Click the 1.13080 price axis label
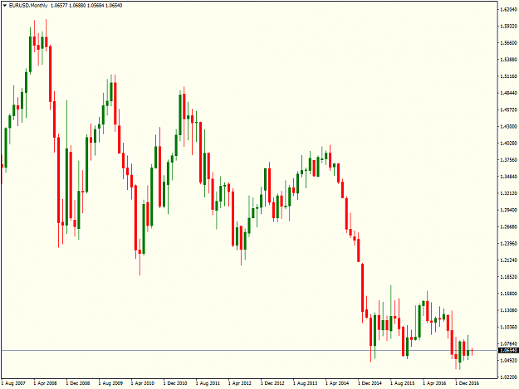 509,310
